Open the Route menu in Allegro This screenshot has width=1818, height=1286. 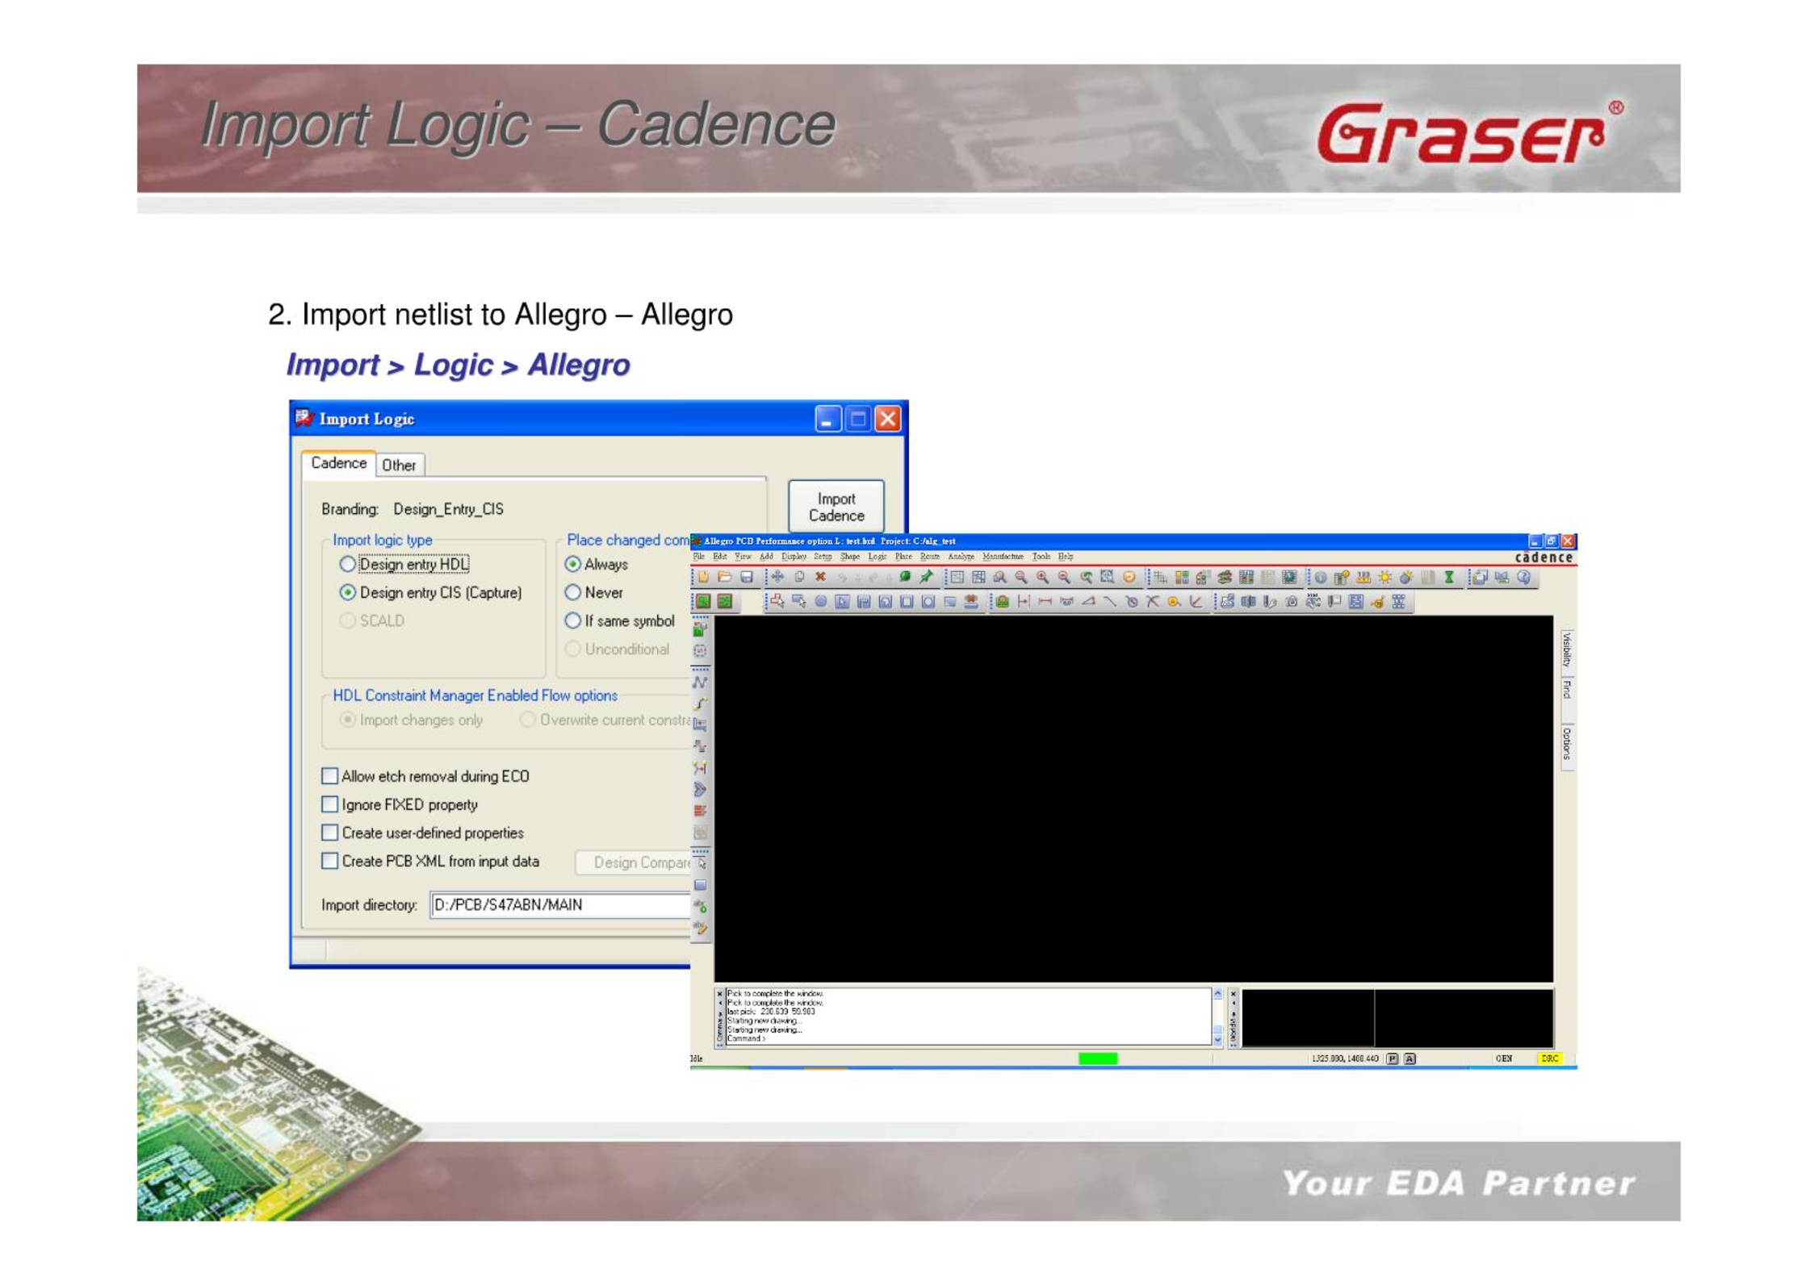click(x=930, y=557)
